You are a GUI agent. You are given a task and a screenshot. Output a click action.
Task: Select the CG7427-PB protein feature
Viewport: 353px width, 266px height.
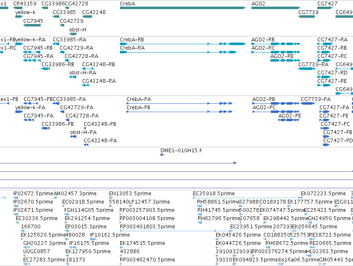[x=326, y=137]
